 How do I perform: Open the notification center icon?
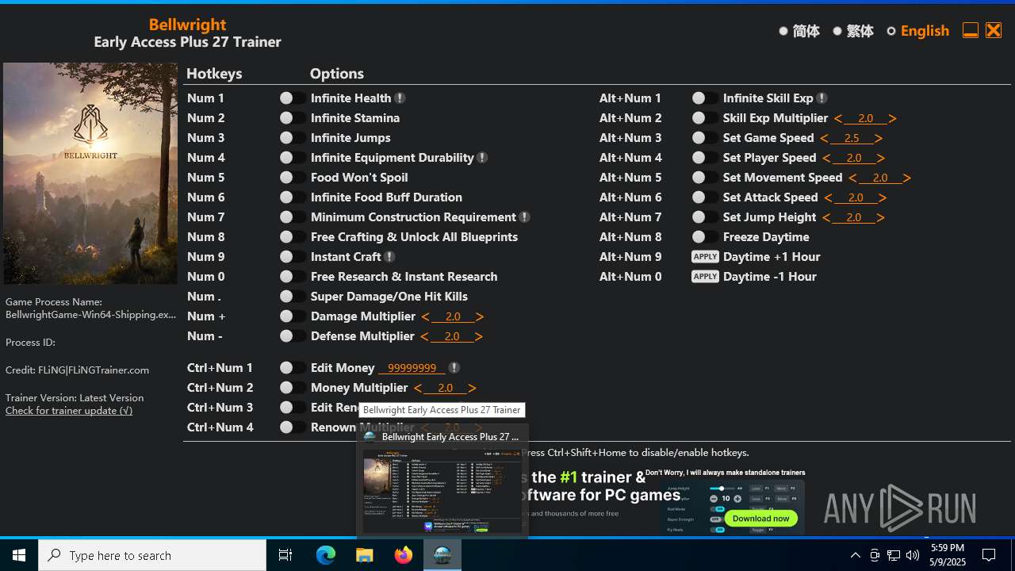(x=989, y=555)
